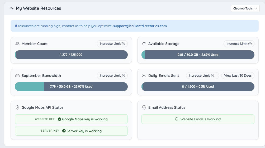Click the SERVER KEY label
This screenshot has height=148, width=265.
(50, 131)
